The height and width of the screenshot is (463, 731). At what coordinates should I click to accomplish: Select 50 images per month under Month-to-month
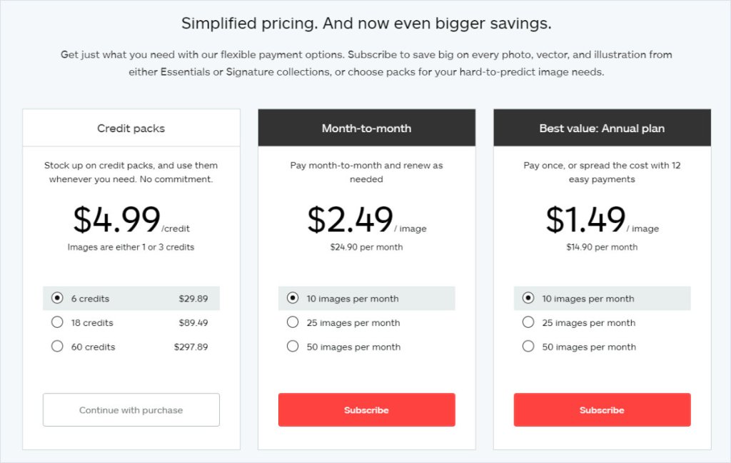[x=293, y=347]
